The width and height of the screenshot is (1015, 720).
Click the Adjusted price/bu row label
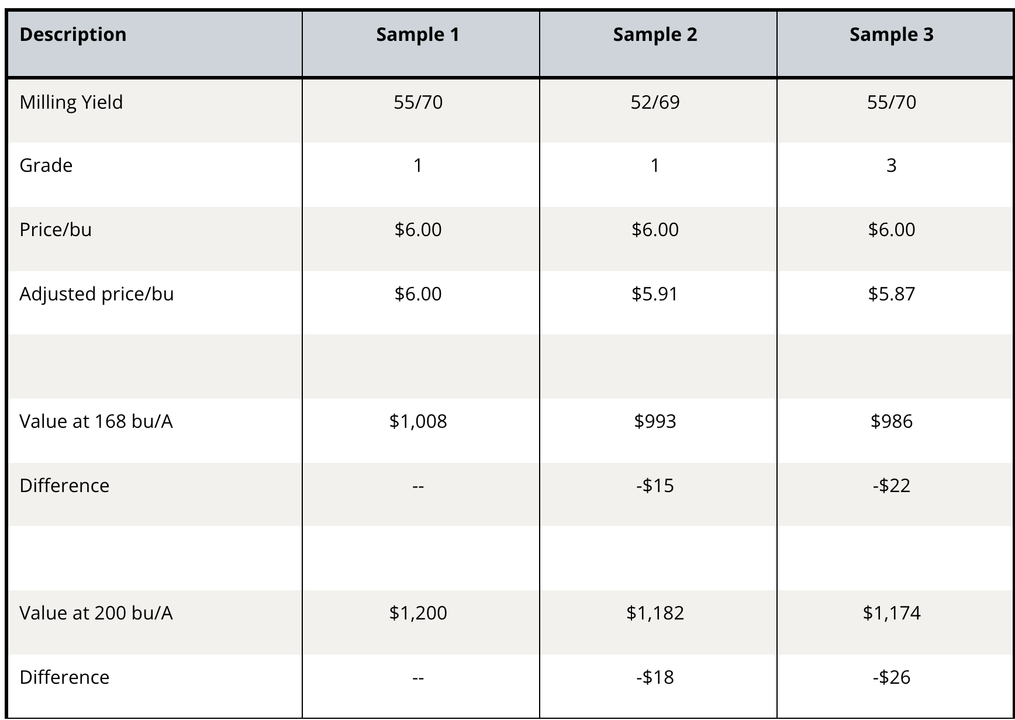96,294
